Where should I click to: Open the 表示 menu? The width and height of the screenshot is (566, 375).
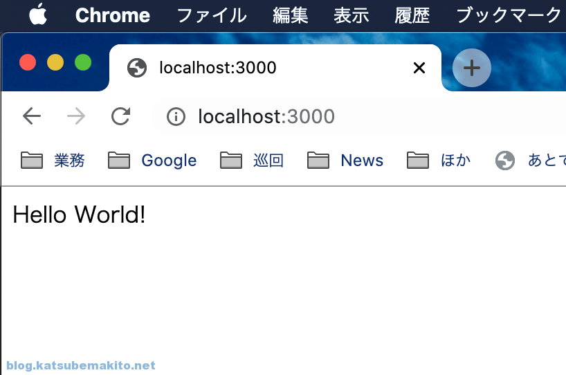click(352, 15)
